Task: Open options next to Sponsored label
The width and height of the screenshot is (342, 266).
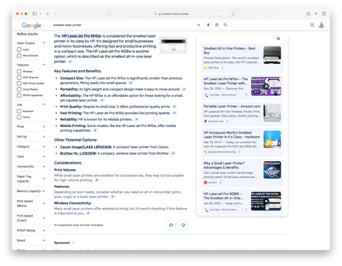Action: click(x=73, y=243)
